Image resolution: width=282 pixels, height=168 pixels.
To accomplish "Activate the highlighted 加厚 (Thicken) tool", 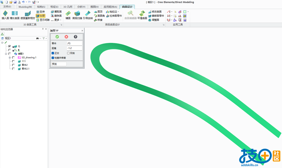I will [41, 16].
